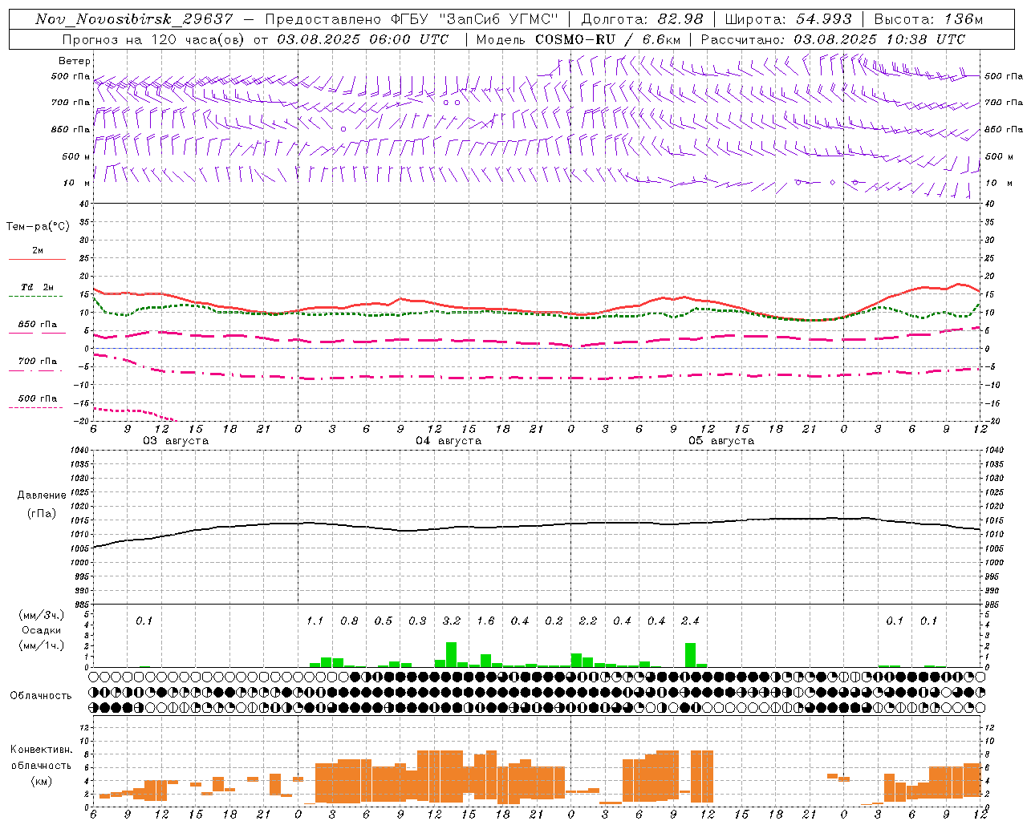Image resolution: width=1027 pixels, height=821 pixels.
Task: Click the precipitation value 2.4
Action: tap(690, 621)
